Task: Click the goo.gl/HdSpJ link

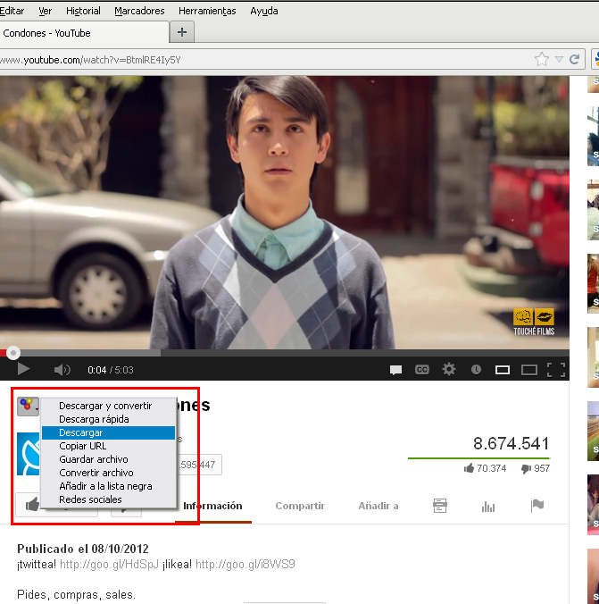Action: [x=109, y=565]
